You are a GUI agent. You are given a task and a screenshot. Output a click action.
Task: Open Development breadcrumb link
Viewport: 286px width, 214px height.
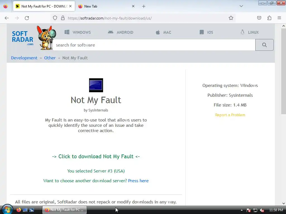24,58
